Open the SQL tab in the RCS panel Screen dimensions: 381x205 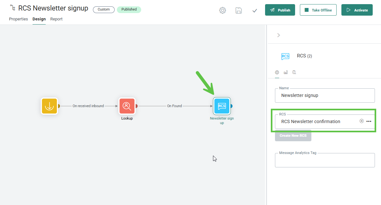coord(294,72)
